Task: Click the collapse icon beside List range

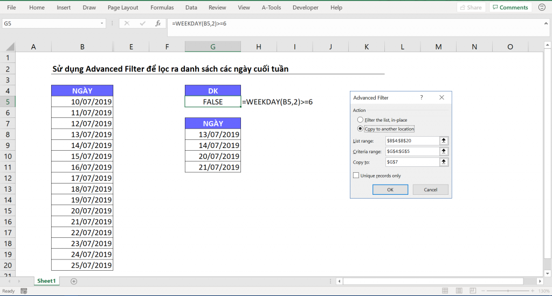Action: point(444,140)
